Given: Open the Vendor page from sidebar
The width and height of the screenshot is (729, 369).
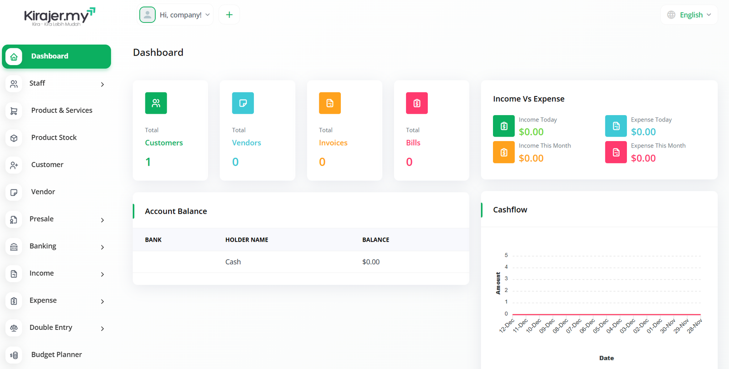Looking at the screenshot, I should click(43, 192).
